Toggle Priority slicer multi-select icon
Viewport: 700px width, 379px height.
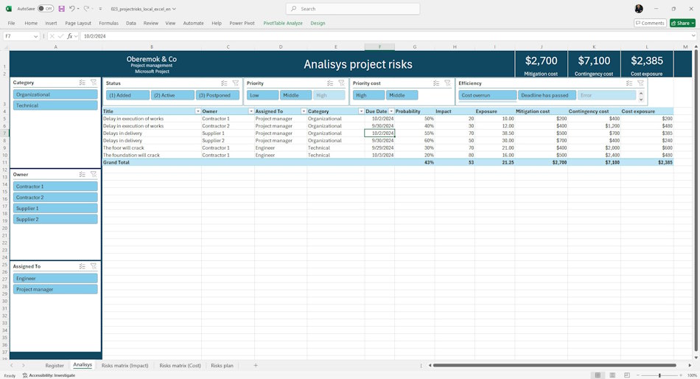click(330, 83)
